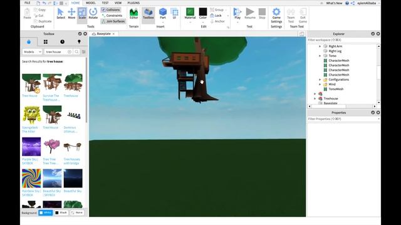Viewport: 401px width, 225px height.
Task: Open the Models category dropdown
Action: coord(32,52)
